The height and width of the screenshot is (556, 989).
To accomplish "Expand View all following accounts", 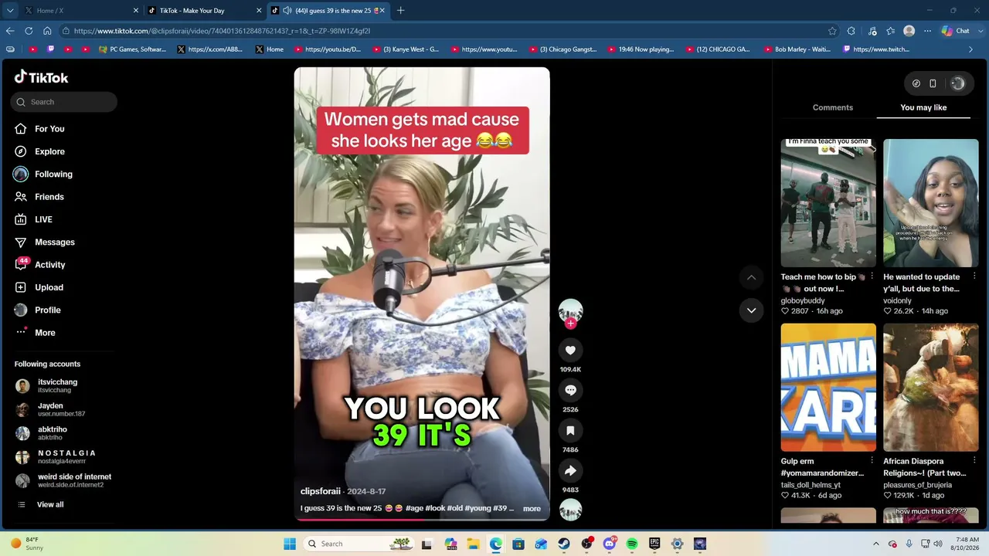I will pyautogui.click(x=40, y=504).
